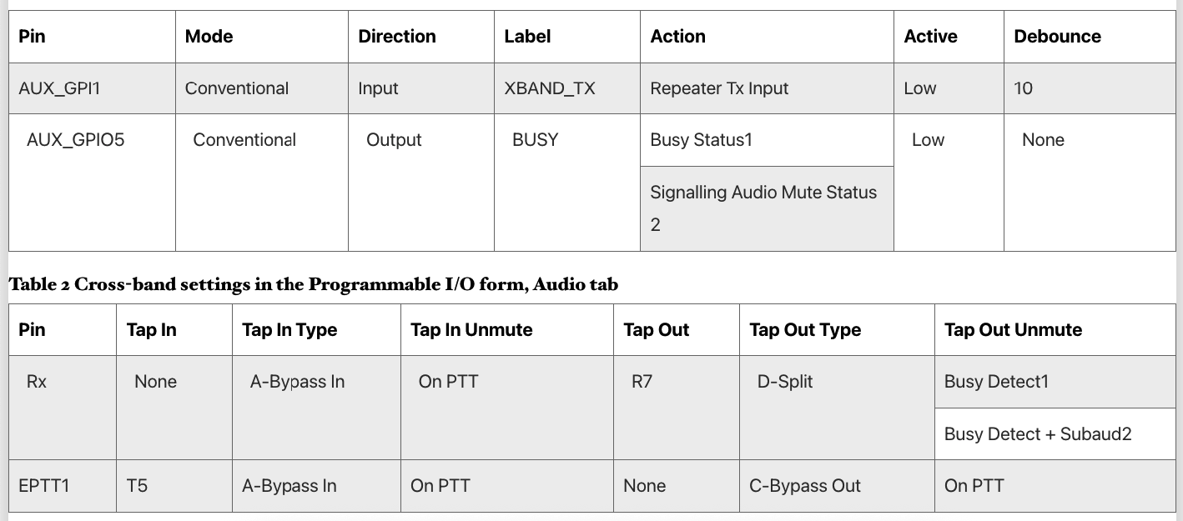Click the Repeater Tx Input action cell
The image size is (1183, 521).
767,88
